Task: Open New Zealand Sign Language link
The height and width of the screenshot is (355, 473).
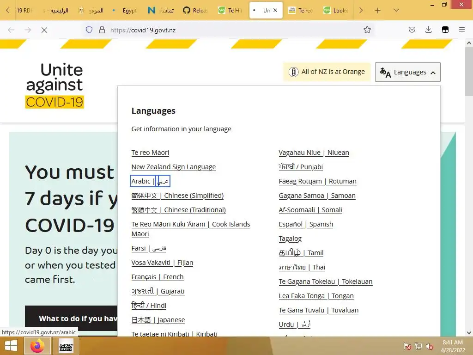Action: click(174, 167)
